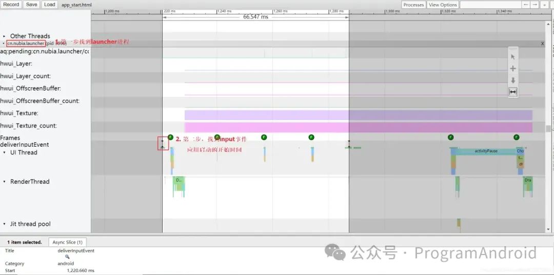Click the pink hwui_Texture_count counter bar
The height and width of the screenshot is (275, 554).
[x=358, y=127]
